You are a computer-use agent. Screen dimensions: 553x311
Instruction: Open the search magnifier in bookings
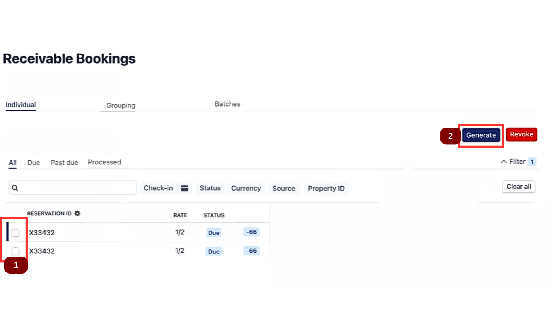pos(14,187)
